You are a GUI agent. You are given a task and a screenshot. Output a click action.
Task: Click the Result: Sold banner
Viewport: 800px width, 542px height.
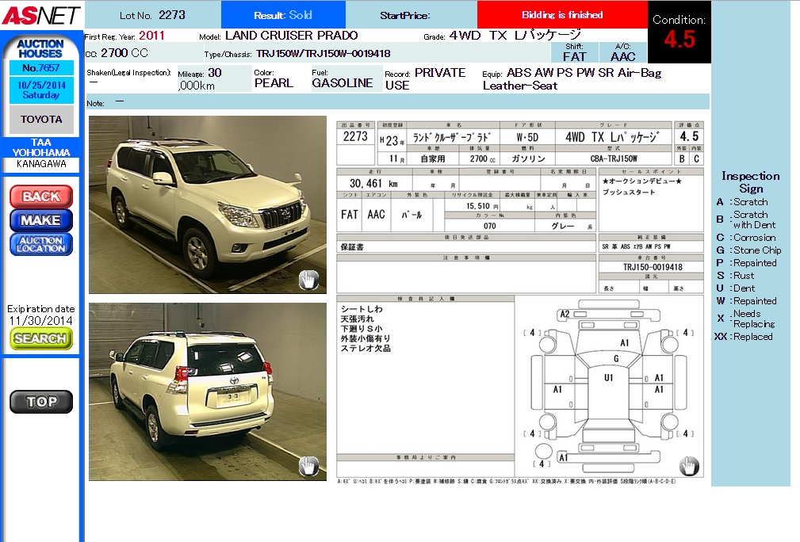283,15
